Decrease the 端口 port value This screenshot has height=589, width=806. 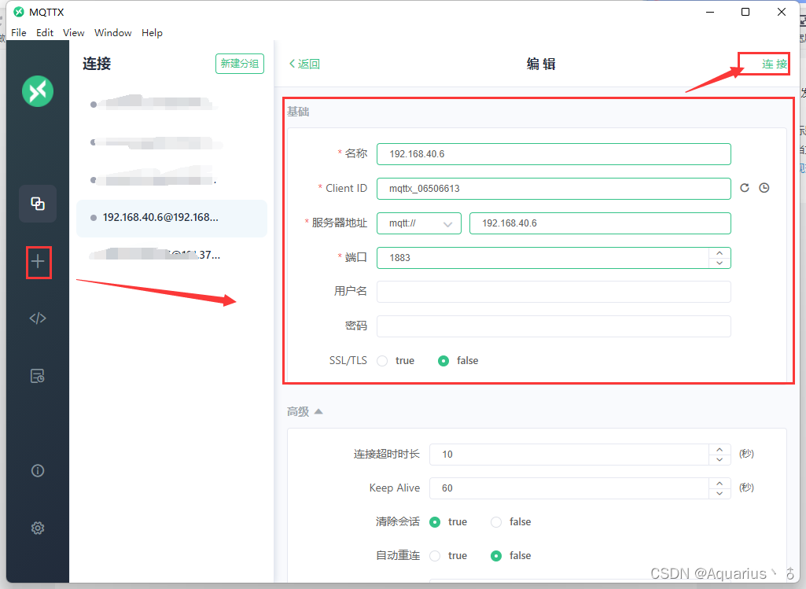coord(720,263)
